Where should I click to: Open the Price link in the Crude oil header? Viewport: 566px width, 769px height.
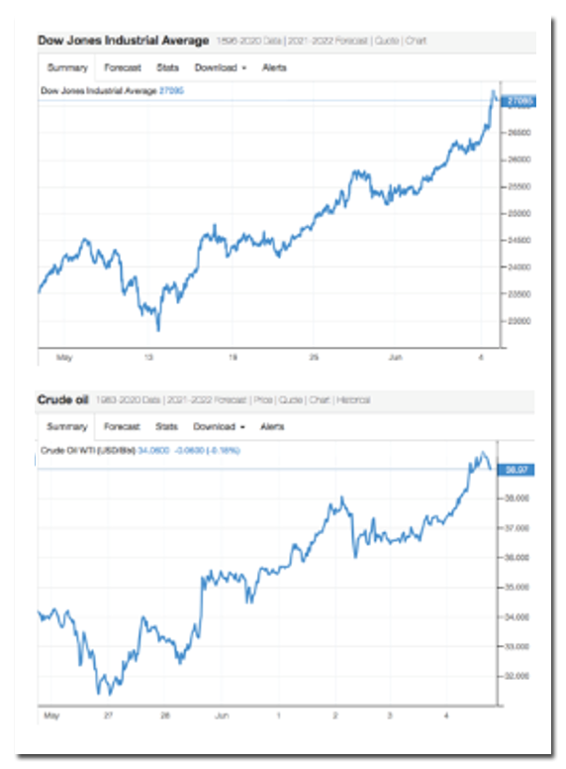[x=263, y=400]
